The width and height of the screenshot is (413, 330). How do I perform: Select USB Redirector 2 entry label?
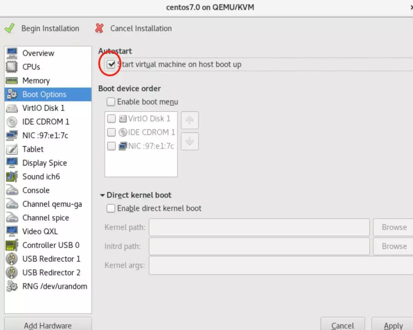coord(51,273)
